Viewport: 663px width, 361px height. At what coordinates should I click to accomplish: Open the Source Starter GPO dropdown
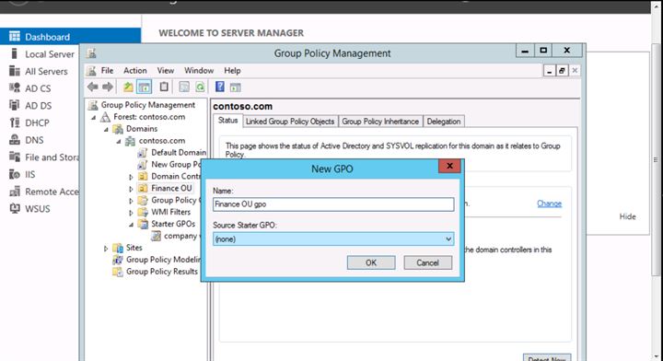[333, 239]
